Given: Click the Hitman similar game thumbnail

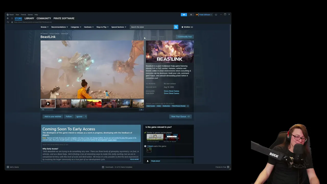Looking at the screenshot, I should (172, 137).
